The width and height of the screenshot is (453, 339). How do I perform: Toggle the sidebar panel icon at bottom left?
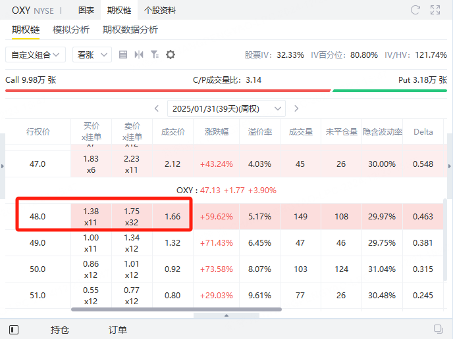[x=14, y=330]
